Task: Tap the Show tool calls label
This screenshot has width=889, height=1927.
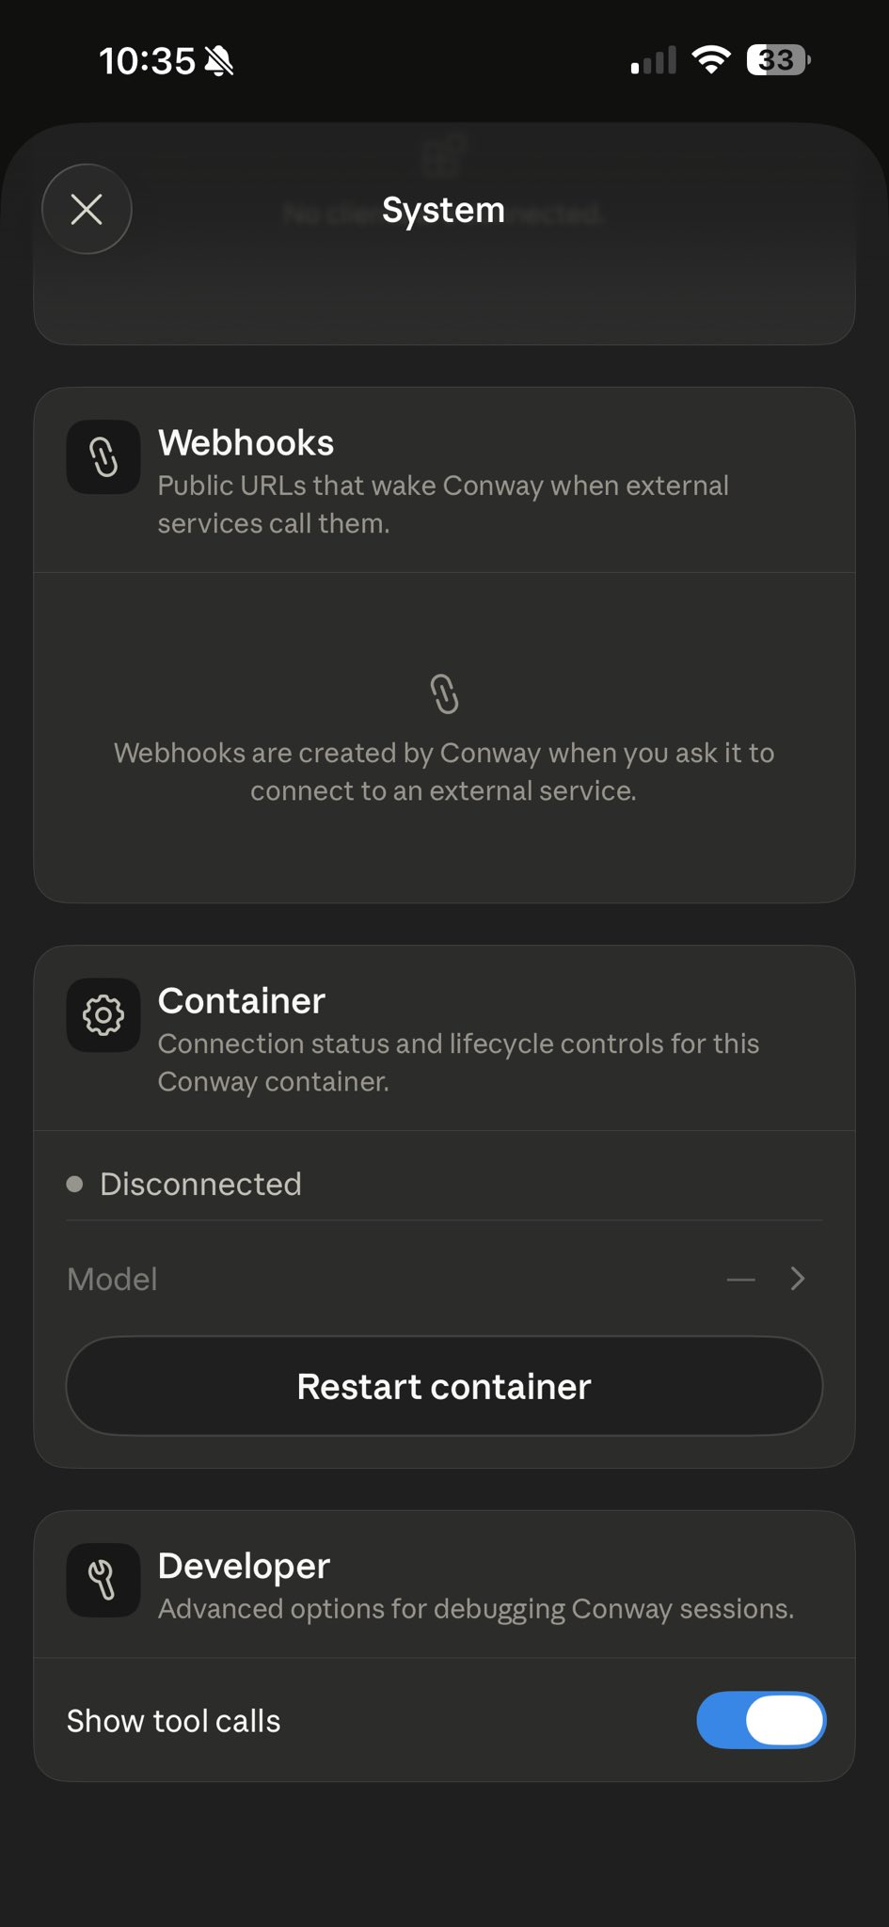Action: [173, 1721]
